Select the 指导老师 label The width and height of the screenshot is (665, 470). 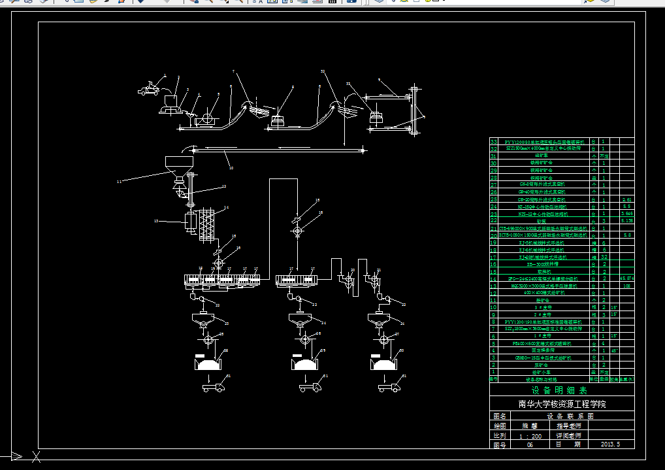point(569,426)
